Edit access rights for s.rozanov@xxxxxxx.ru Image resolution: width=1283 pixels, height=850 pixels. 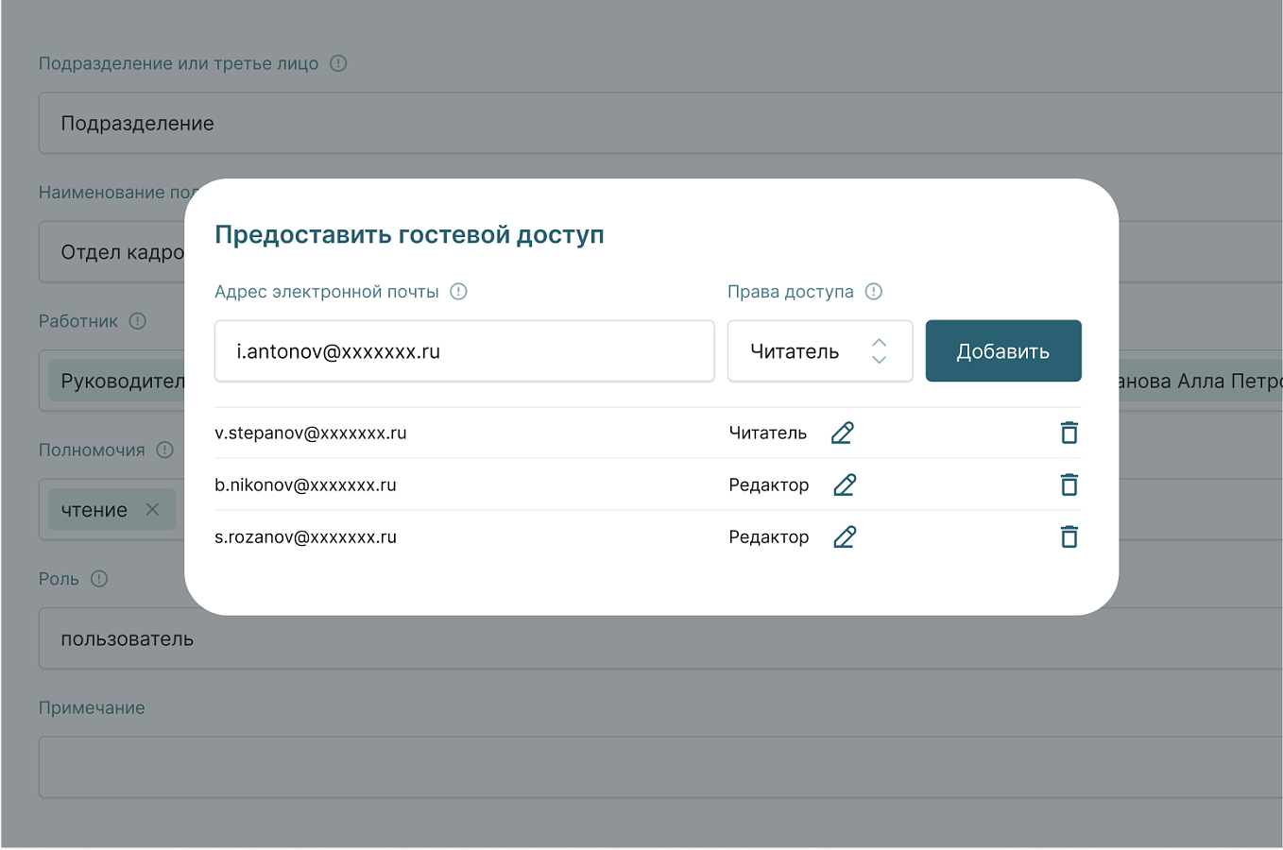click(845, 536)
